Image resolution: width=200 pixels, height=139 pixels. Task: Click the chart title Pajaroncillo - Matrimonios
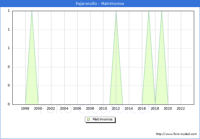tap(100, 4)
